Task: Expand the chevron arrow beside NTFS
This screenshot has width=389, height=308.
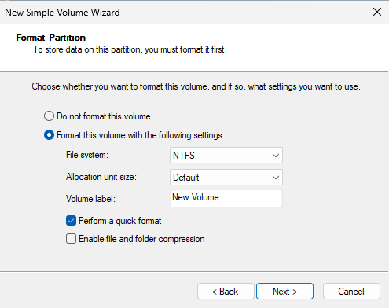Action: tap(275, 156)
